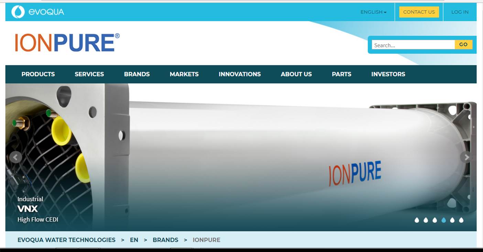Select the fifth slide indicator dot
This screenshot has height=252, width=483.
tap(452, 220)
